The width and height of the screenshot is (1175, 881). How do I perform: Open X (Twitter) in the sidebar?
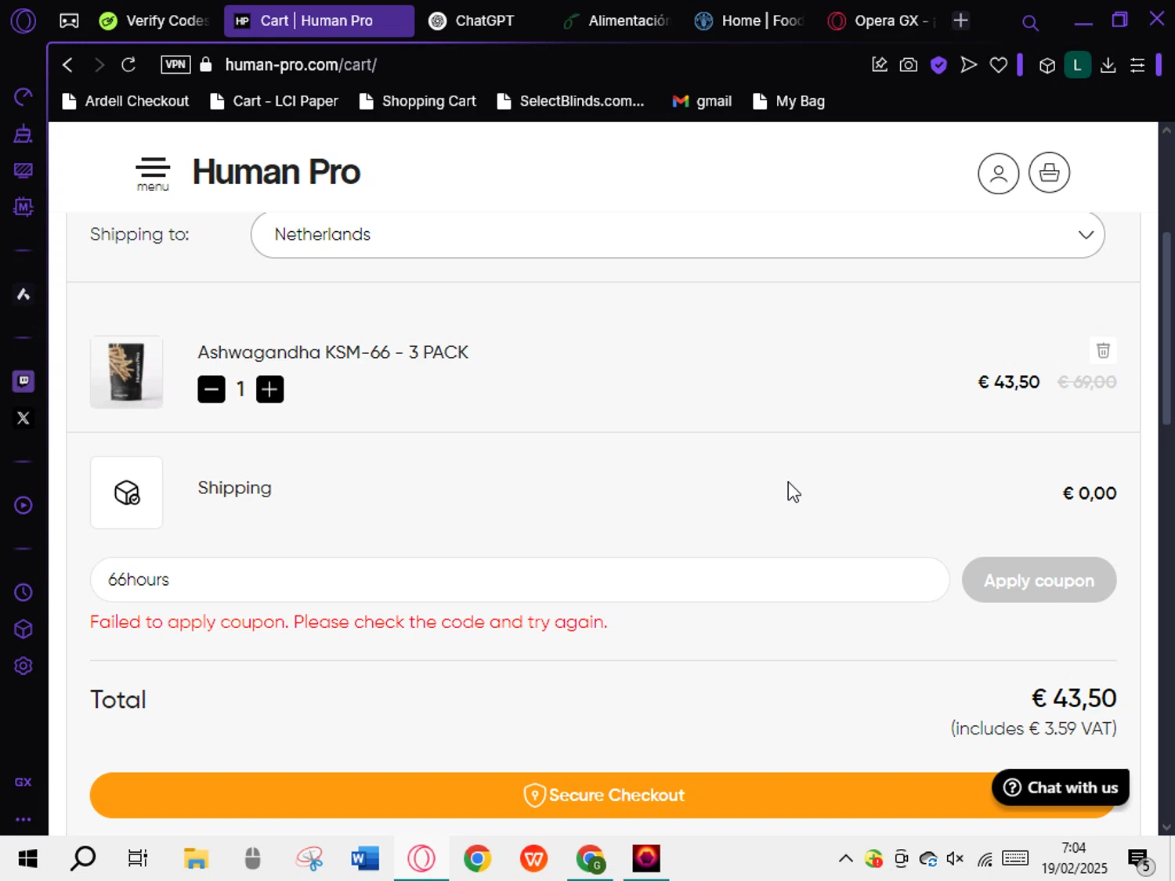coord(23,418)
